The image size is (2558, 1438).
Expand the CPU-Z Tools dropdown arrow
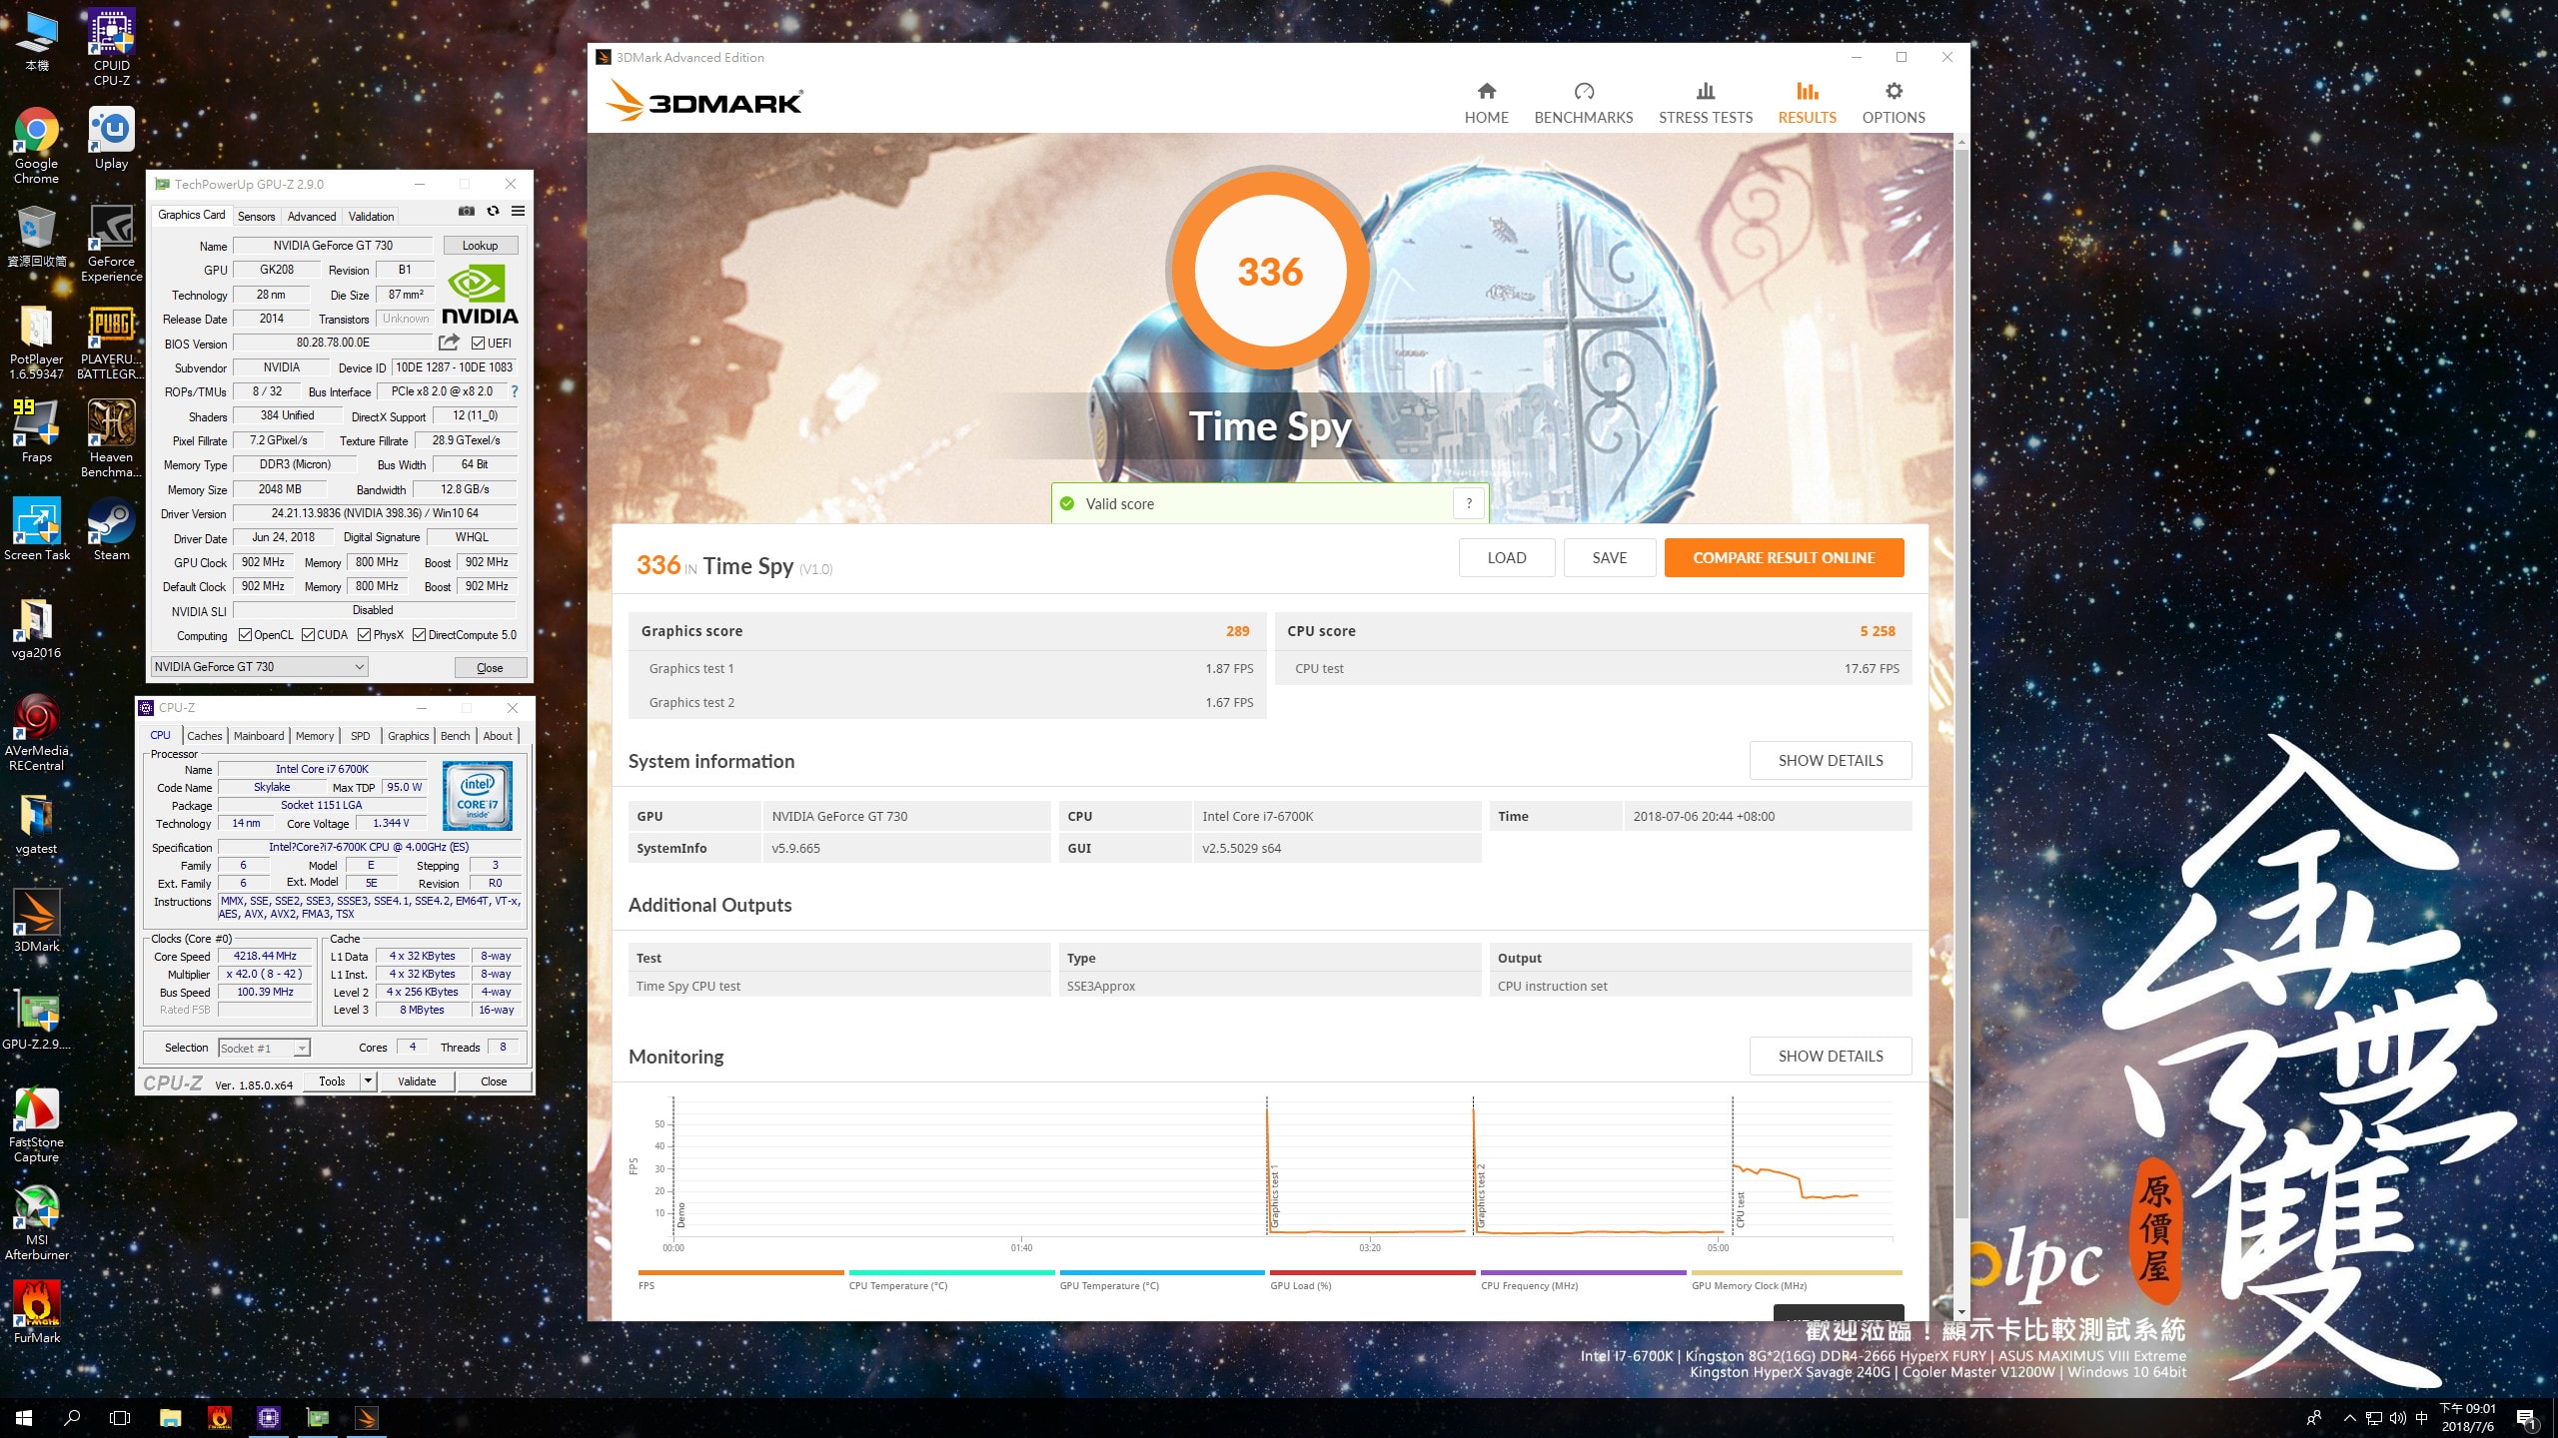(368, 1080)
